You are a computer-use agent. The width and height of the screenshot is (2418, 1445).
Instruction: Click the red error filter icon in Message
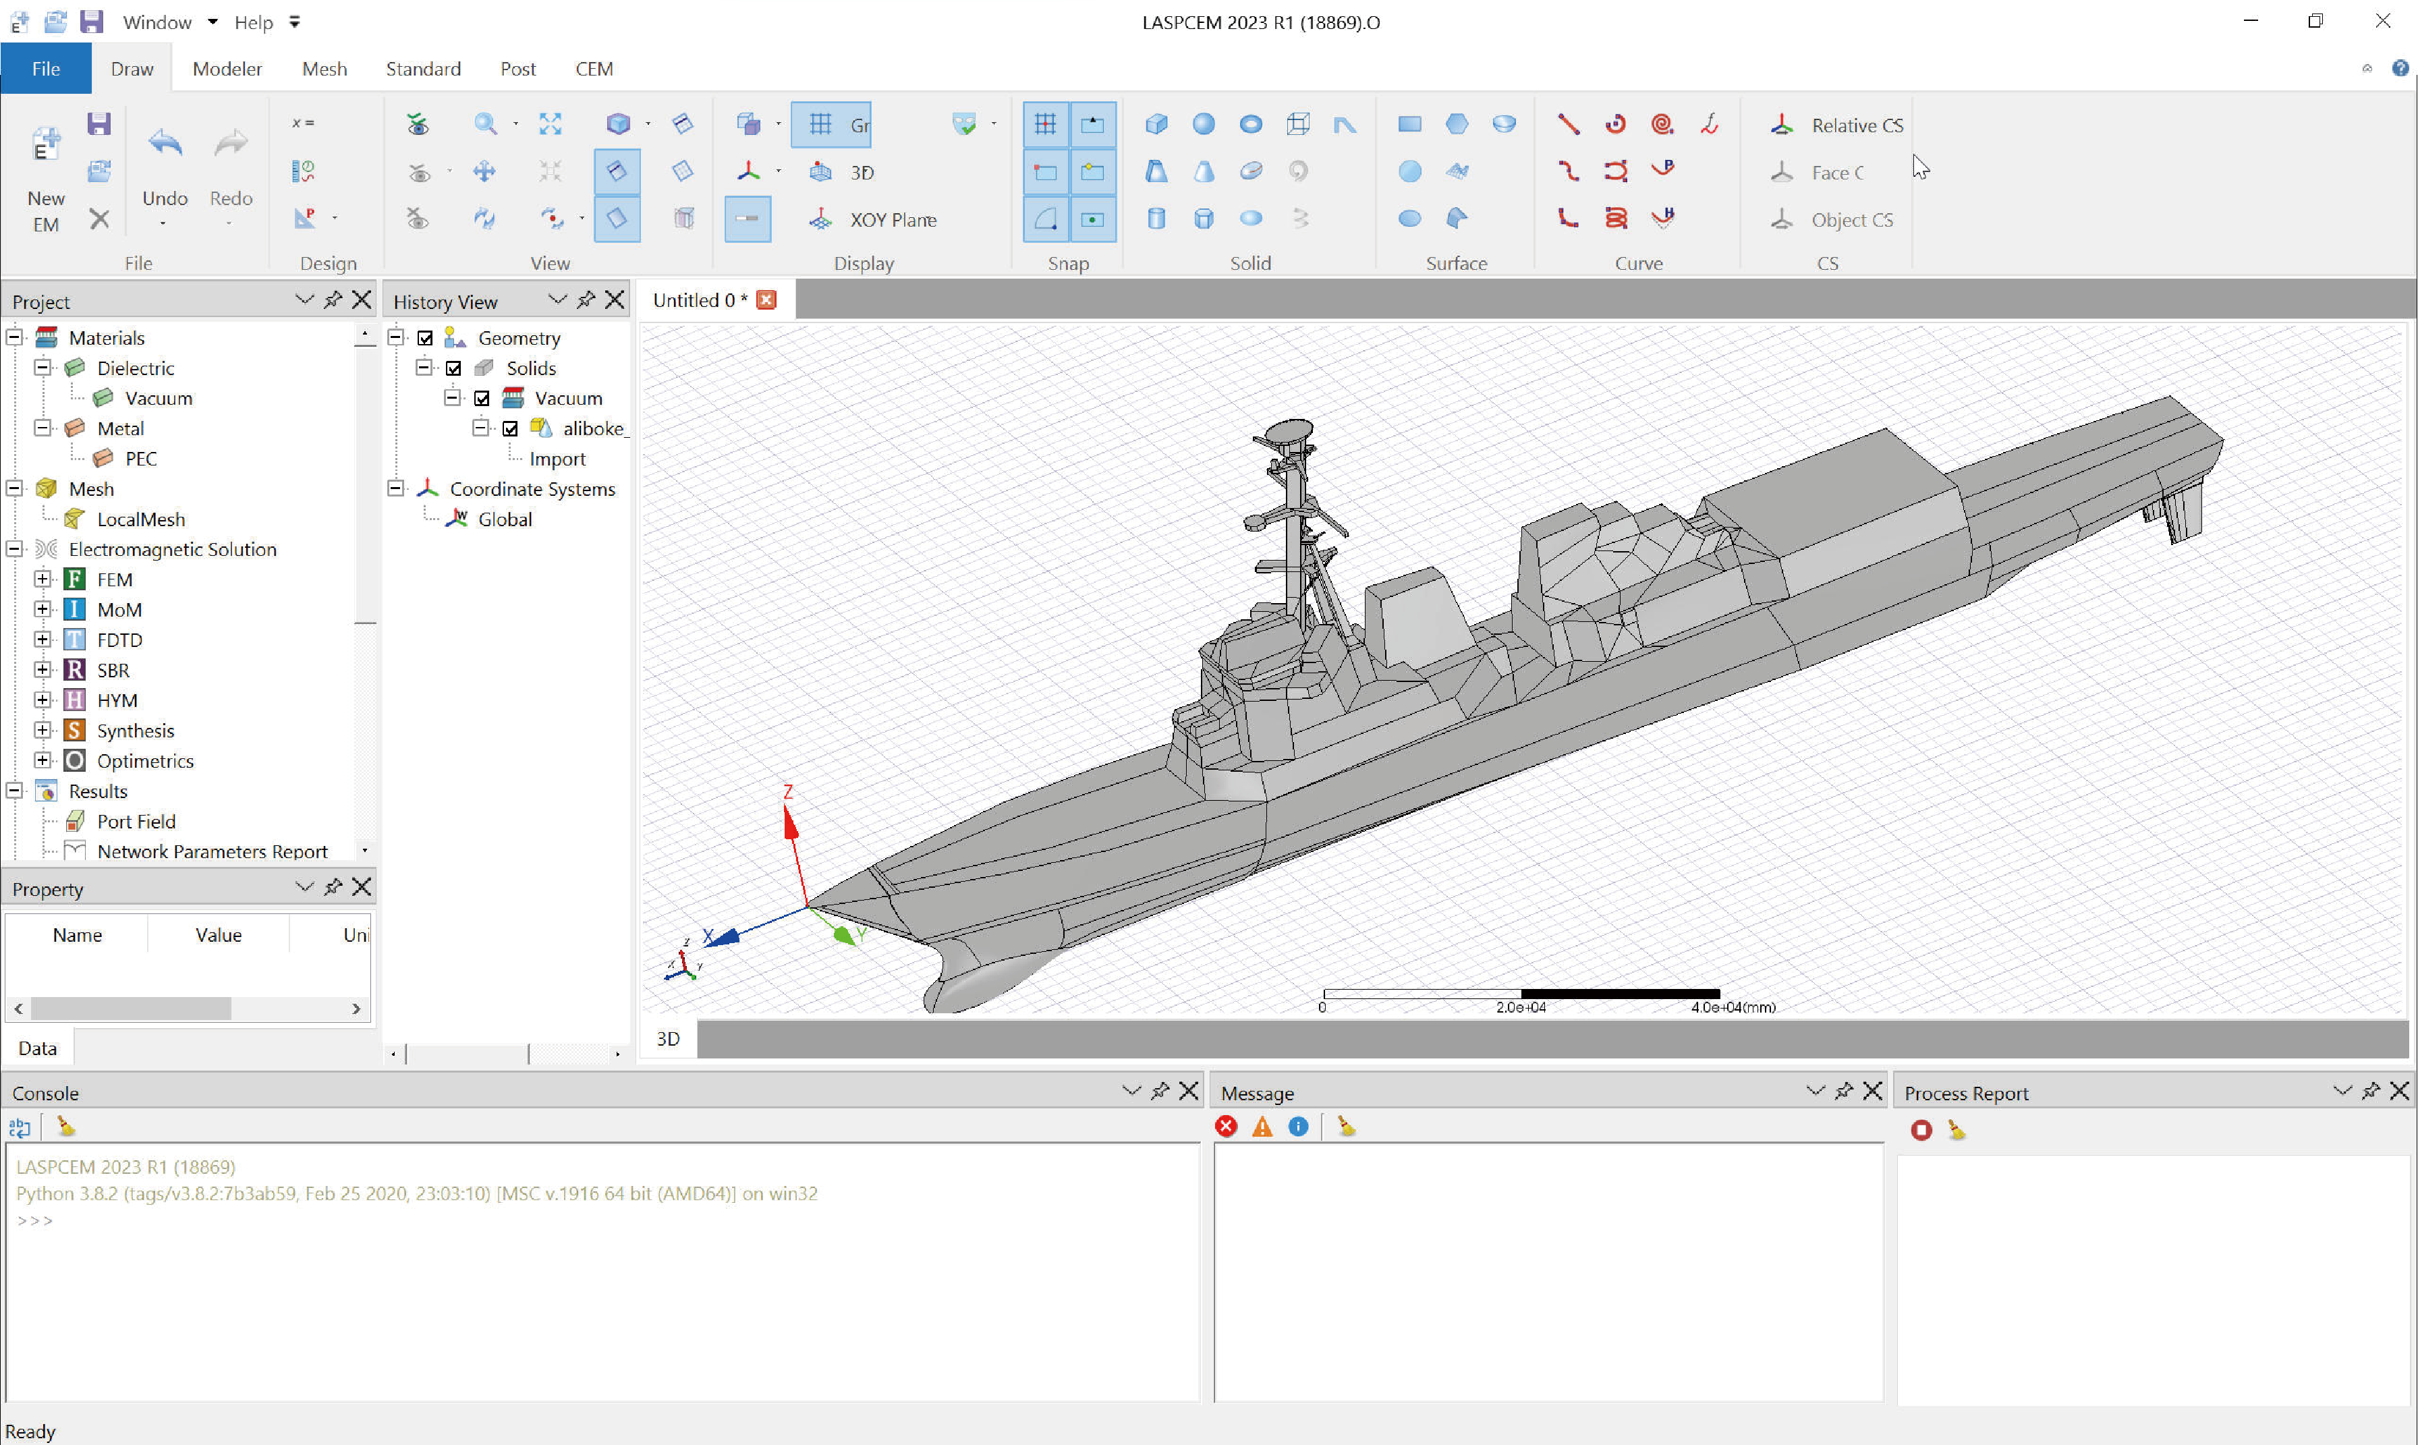click(1226, 1127)
